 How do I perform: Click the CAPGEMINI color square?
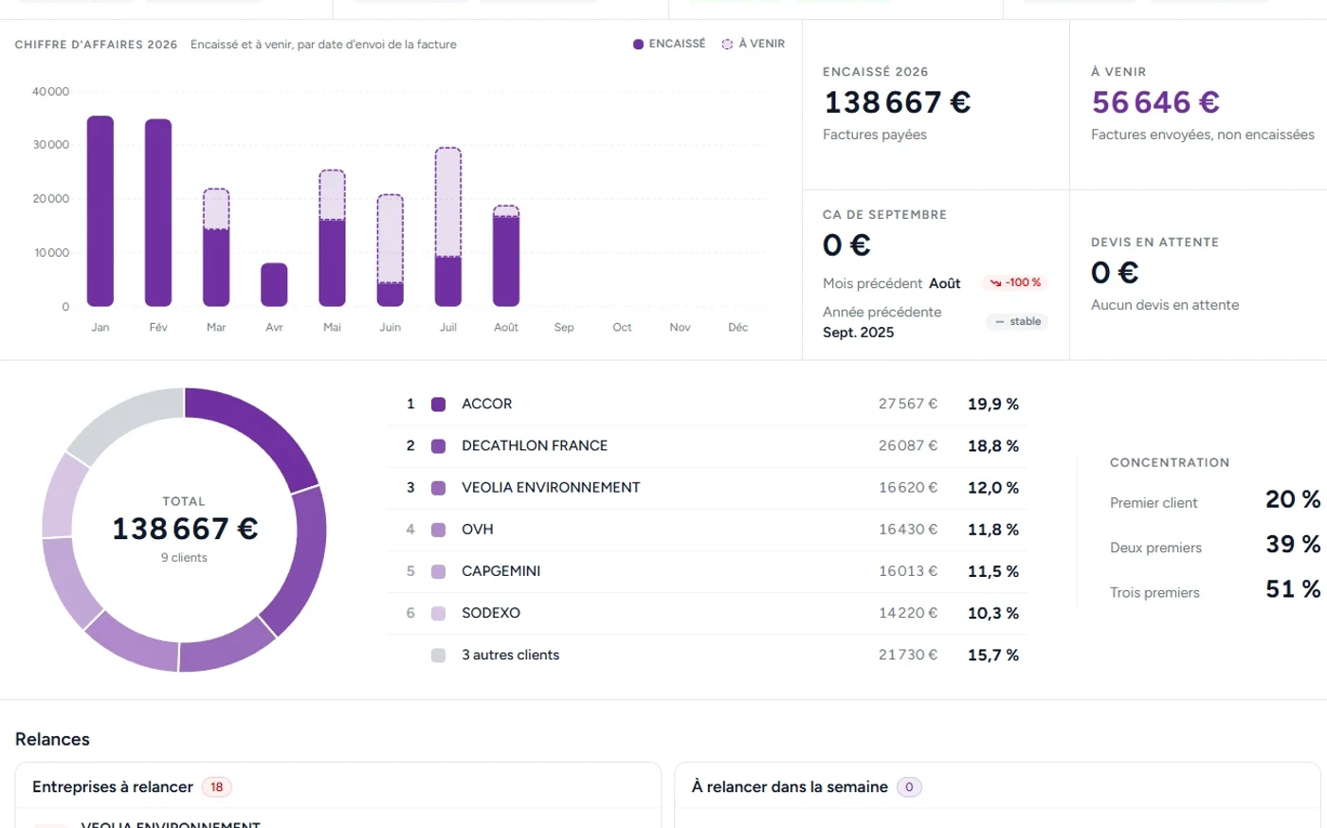click(438, 571)
